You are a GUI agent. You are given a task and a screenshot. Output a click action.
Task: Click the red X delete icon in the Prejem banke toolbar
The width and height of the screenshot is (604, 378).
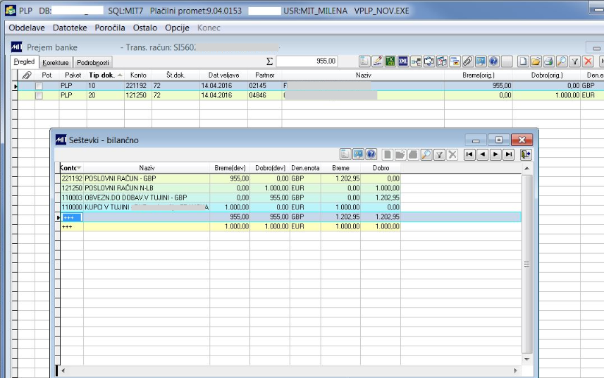coord(588,61)
